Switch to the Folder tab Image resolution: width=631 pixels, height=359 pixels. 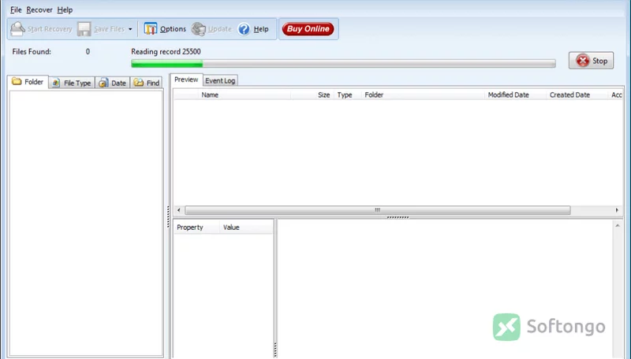[x=28, y=82]
